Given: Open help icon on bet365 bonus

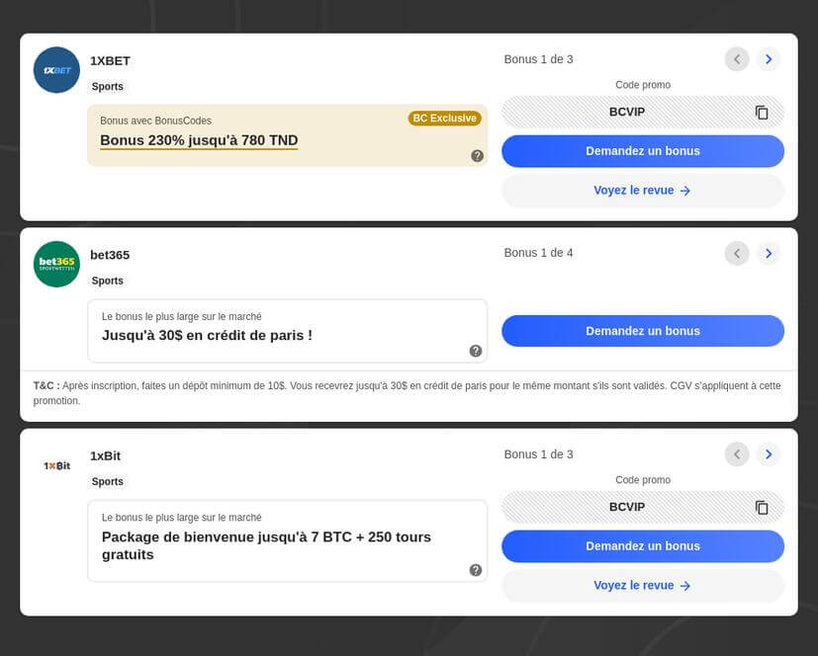Looking at the screenshot, I should click(476, 351).
